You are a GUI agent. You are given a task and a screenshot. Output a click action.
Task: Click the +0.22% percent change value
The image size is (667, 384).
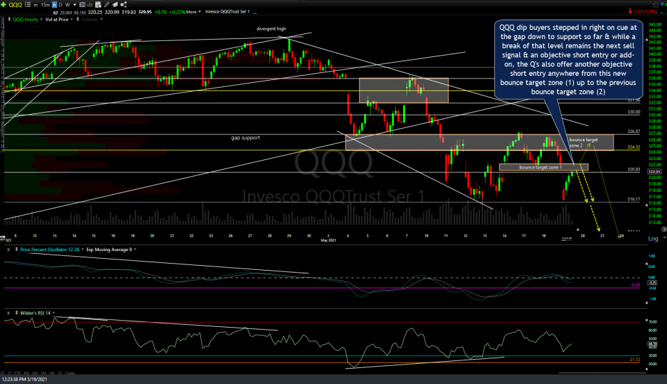coord(176,12)
